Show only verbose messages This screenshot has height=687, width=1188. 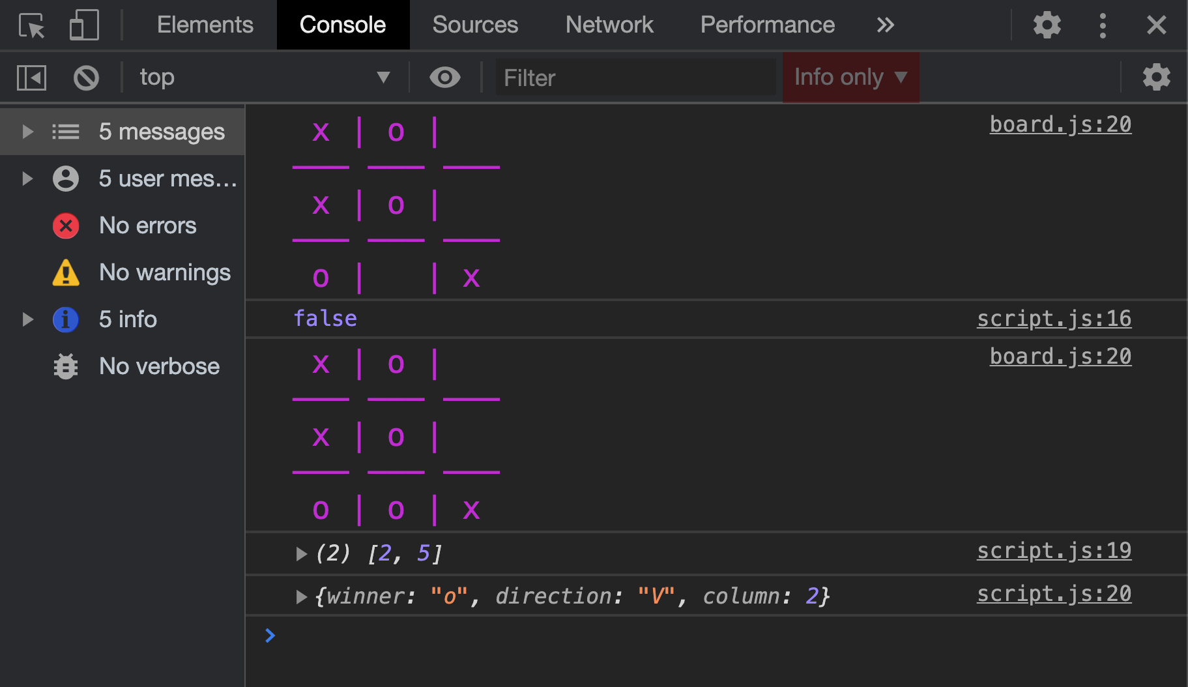coord(159,366)
